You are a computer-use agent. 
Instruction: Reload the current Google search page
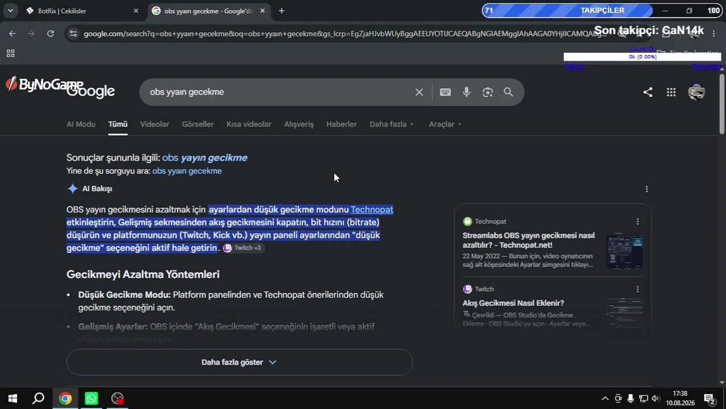(51, 34)
